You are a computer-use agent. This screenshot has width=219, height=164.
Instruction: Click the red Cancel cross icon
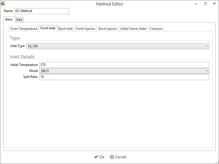(x=112, y=157)
